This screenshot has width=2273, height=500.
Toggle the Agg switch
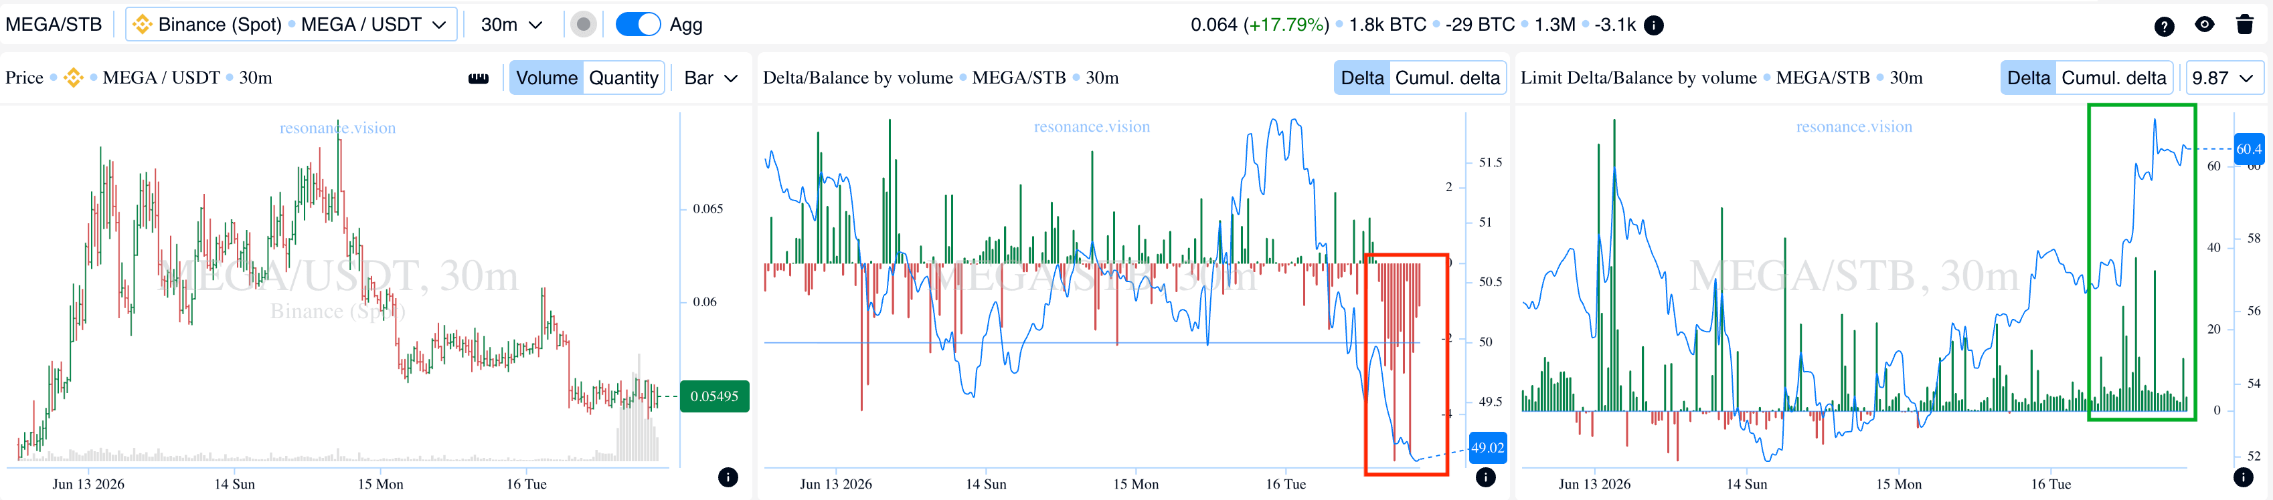tap(637, 25)
